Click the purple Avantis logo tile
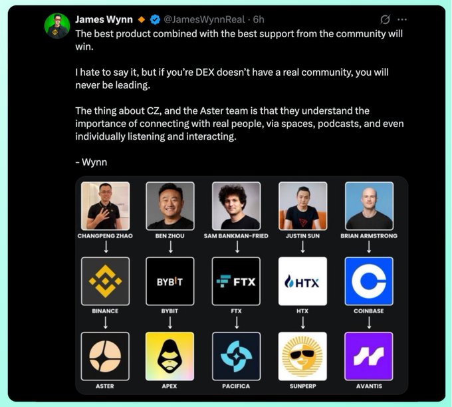Screen dimensions: 452x407 [x=369, y=356]
